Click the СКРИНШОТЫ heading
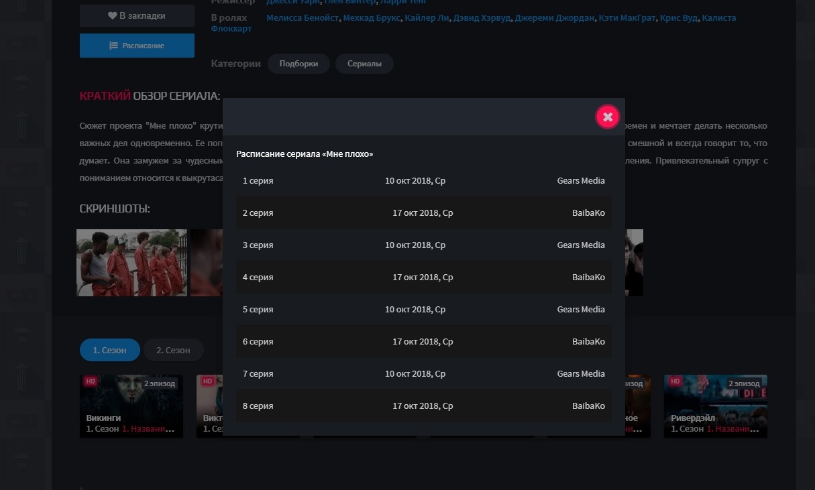Screen dimensions: 815x490 tap(115, 209)
